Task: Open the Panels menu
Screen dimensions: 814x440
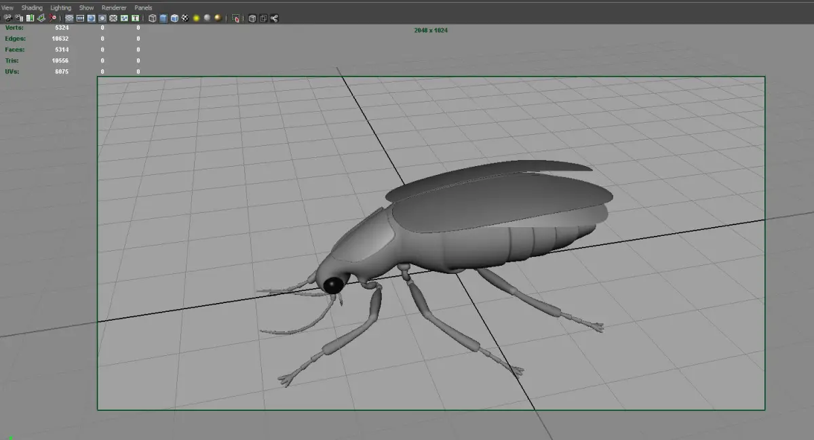Action: (x=143, y=8)
